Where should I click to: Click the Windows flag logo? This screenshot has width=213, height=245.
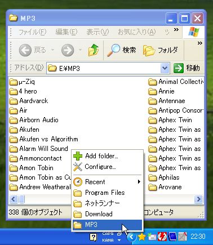tap(194, 32)
